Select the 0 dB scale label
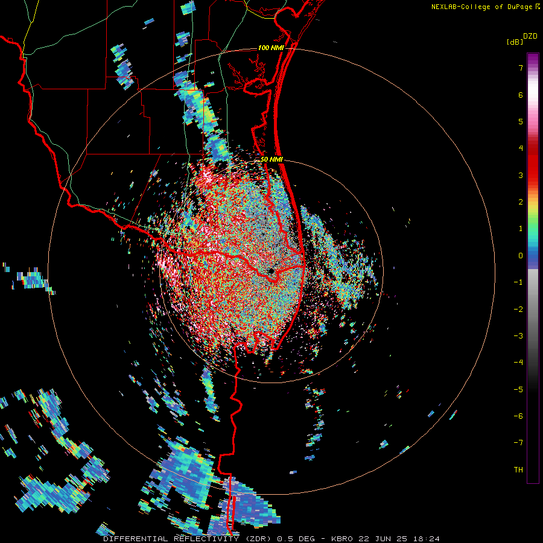The image size is (543, 543). [521, 256]
